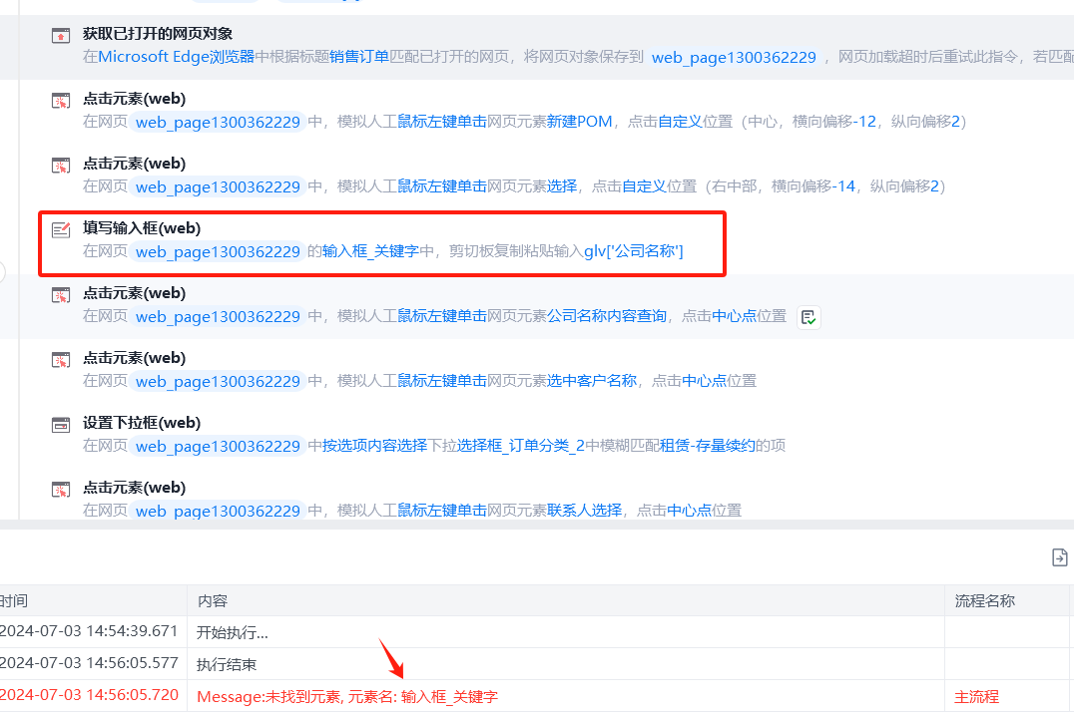
Task: Select the 执行结束 log entry
Action: 227,664
